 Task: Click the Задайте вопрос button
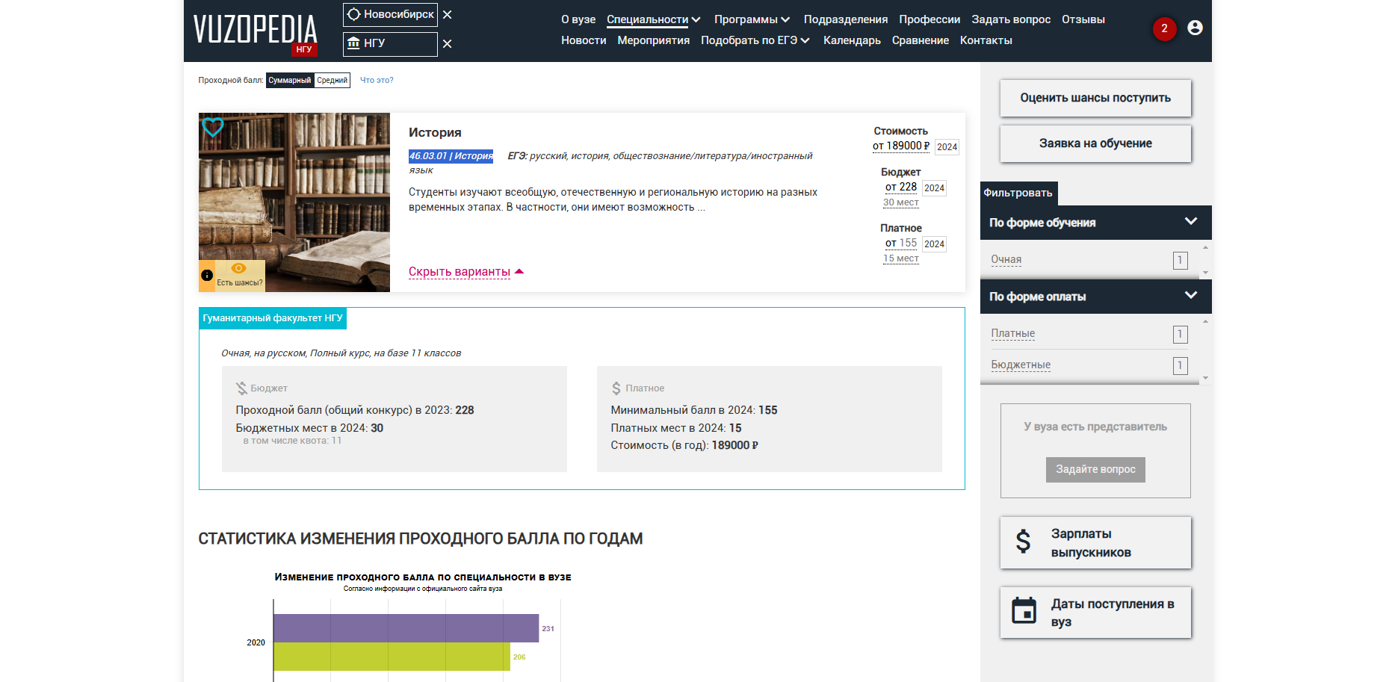tap(1095, 469)
